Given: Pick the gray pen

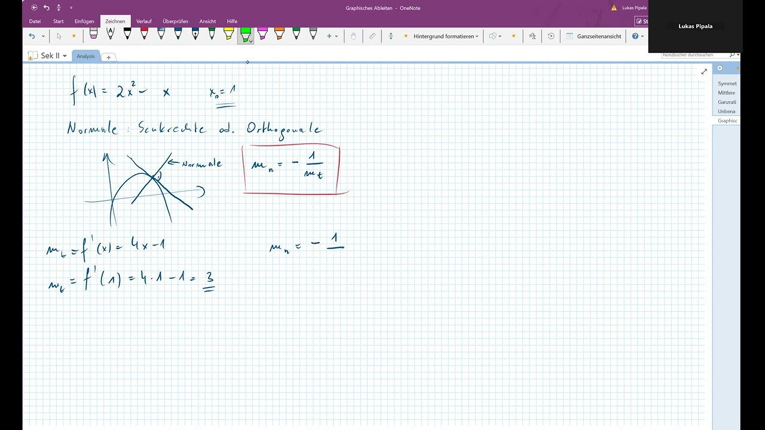Looking at the screenshot, I should pyautogui.click(x=313, y=33).
